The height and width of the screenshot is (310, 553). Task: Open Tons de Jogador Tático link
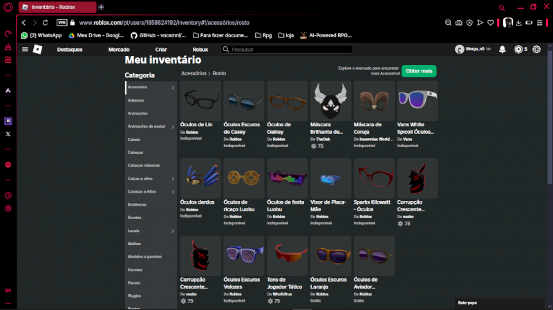[x=285, y=283]
